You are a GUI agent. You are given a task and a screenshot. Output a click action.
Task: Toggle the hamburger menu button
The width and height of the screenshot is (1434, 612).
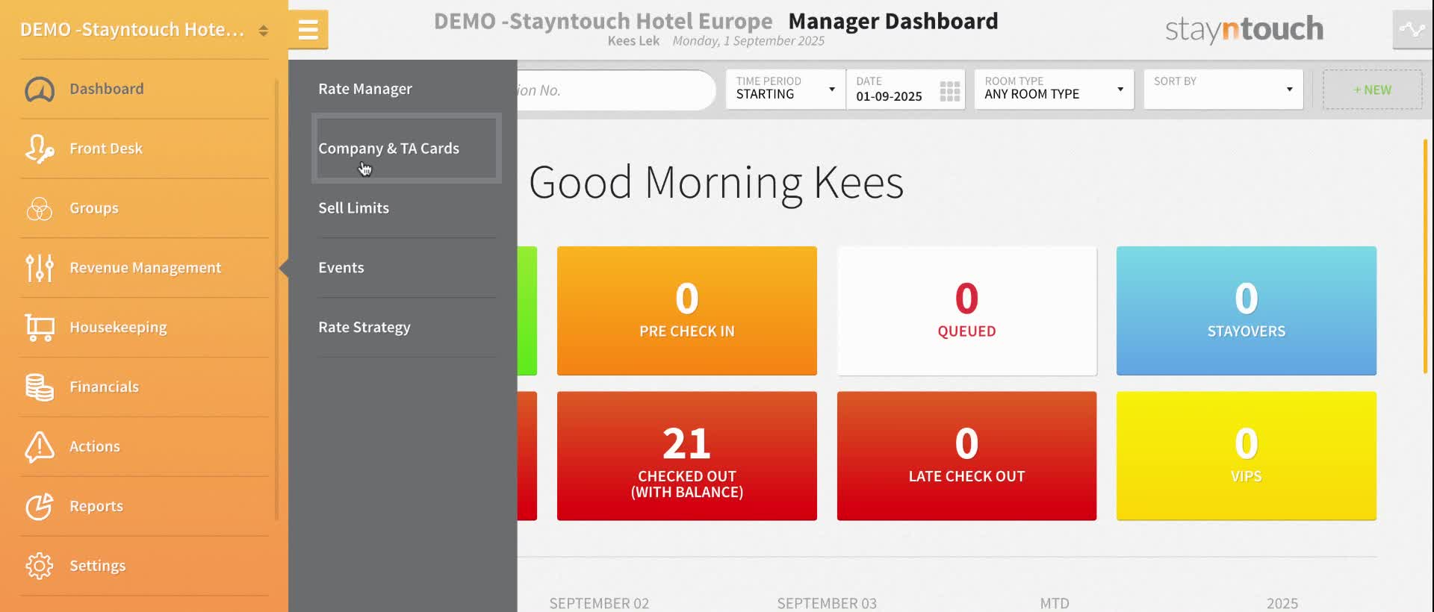point(308,30)
